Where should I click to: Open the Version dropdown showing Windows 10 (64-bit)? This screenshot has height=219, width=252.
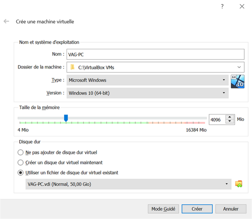(148, 93)
